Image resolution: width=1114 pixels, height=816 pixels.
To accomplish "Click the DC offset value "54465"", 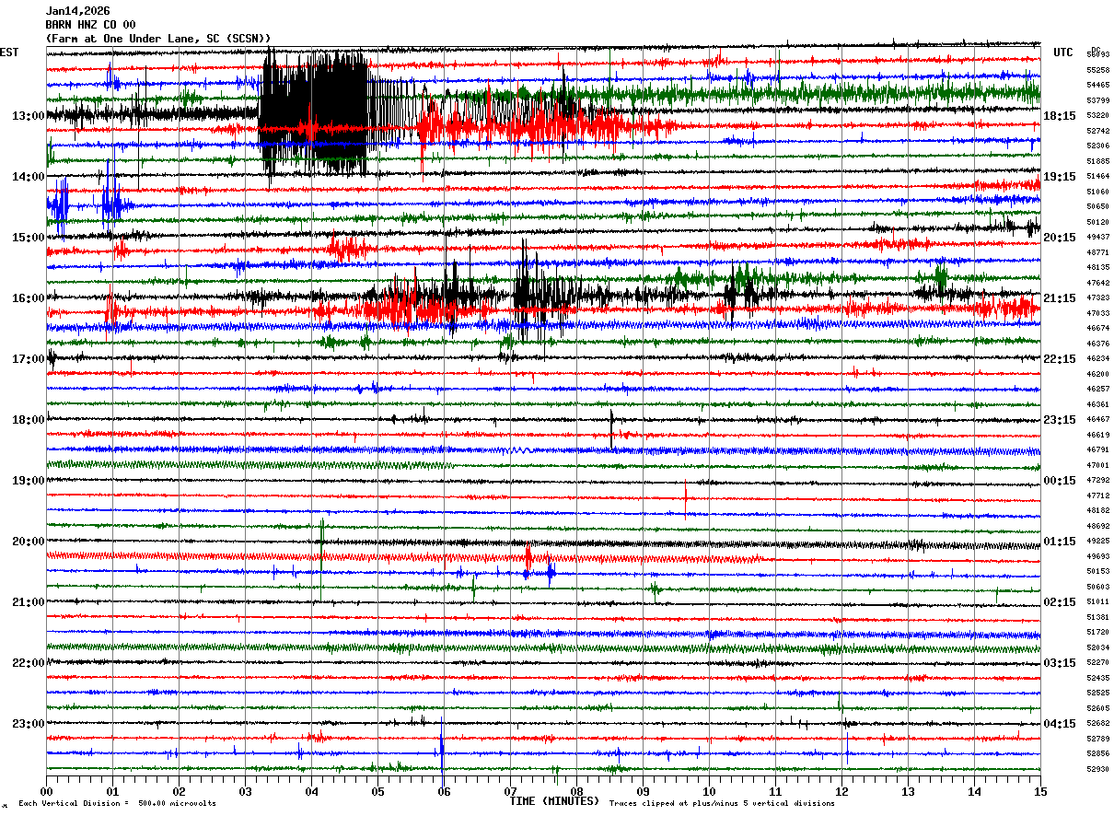I will point(1097,85).
